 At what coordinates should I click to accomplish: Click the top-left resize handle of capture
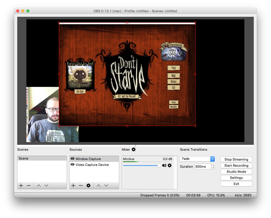click(x=59, y=23)
